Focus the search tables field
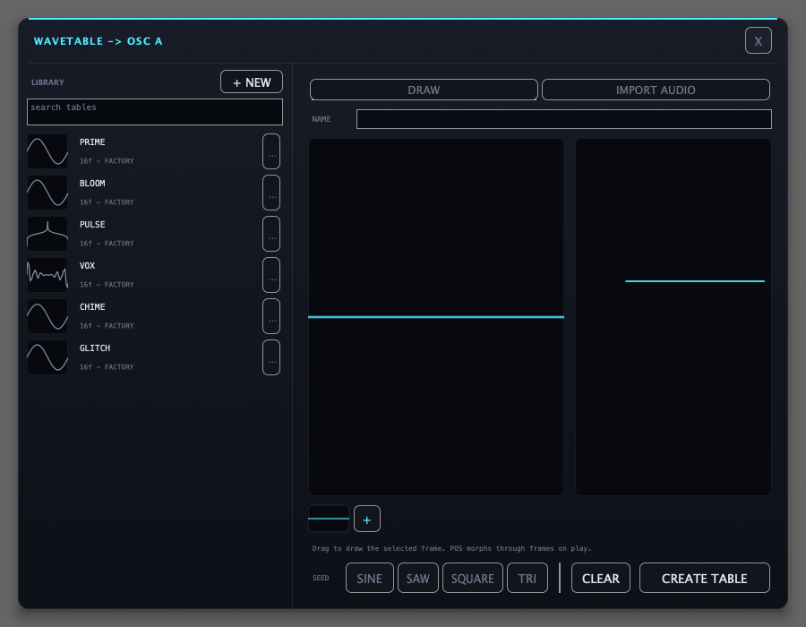806x627 pixels. tap(155, 112)
